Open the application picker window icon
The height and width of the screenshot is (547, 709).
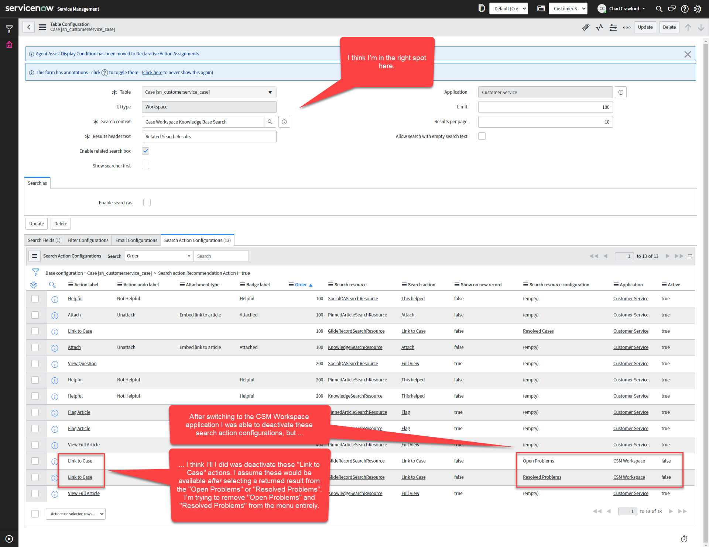click(541, 8)
